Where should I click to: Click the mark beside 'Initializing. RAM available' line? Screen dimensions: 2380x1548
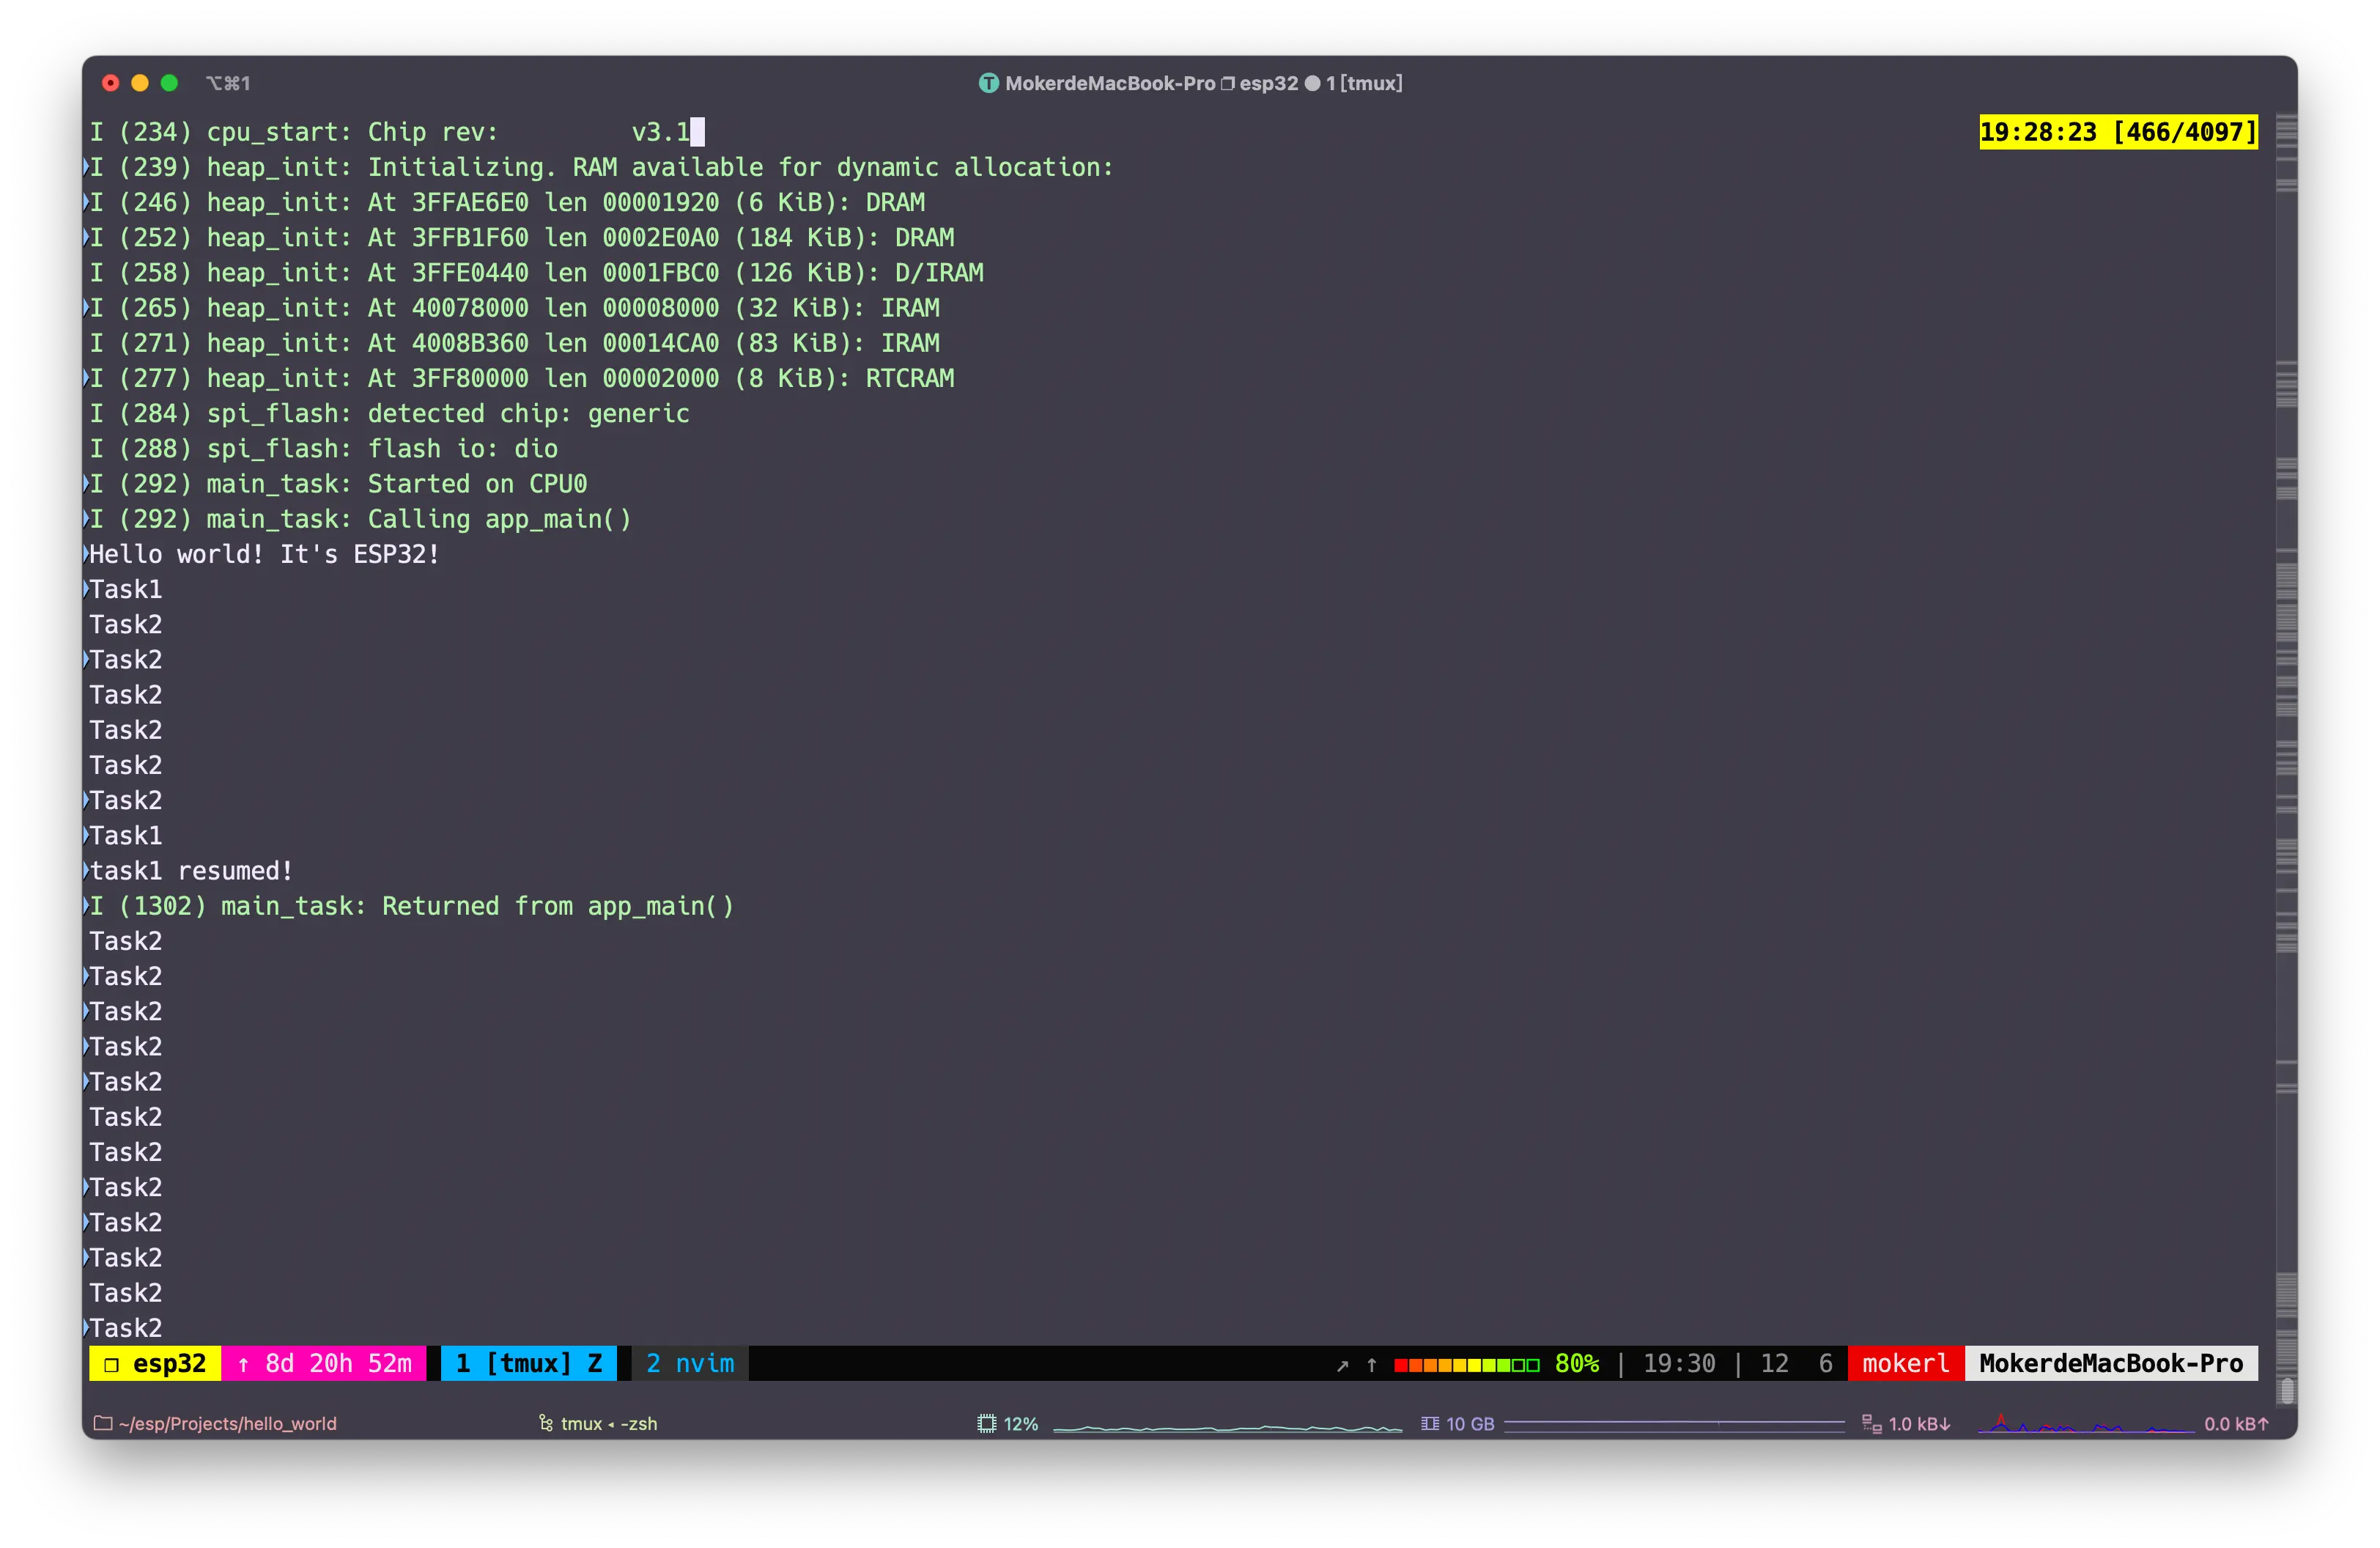[x=86, y=166]
